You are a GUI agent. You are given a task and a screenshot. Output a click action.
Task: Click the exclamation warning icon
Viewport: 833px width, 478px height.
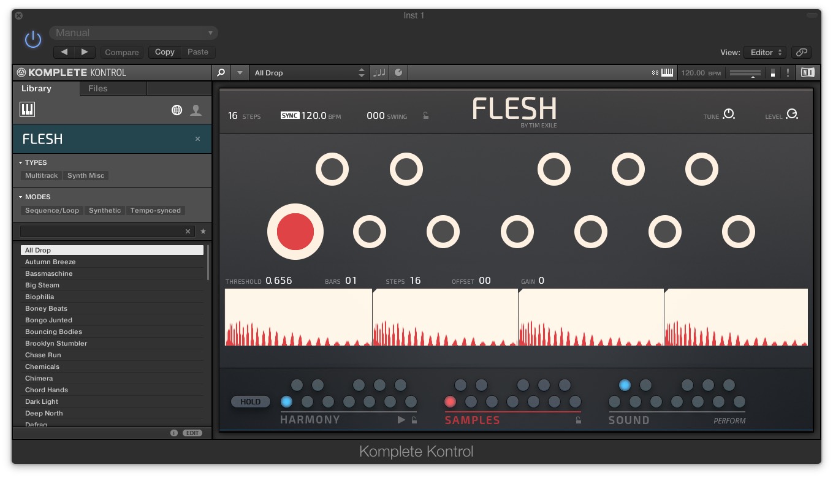(x=788, y=73)
